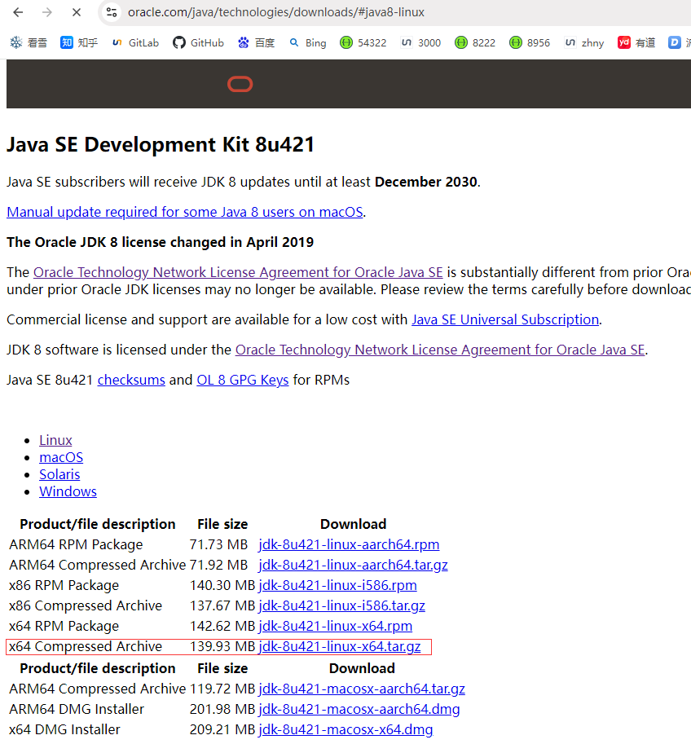Open Manual update required for macOS link
Screen dimensions: 691x744
[x=185, y=212]
